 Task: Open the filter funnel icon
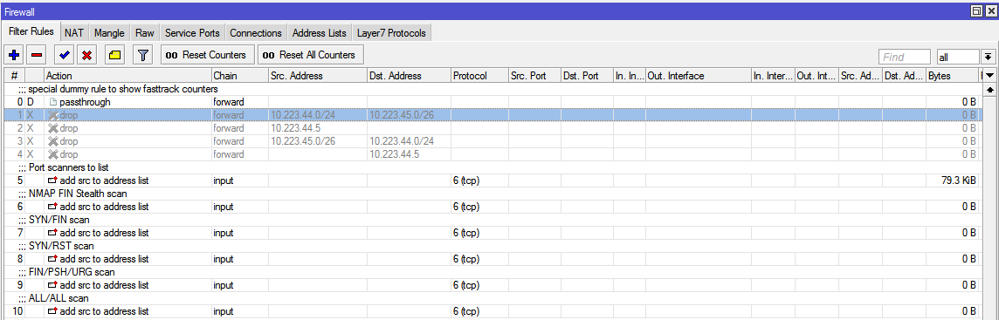click(x=142, y=55)
